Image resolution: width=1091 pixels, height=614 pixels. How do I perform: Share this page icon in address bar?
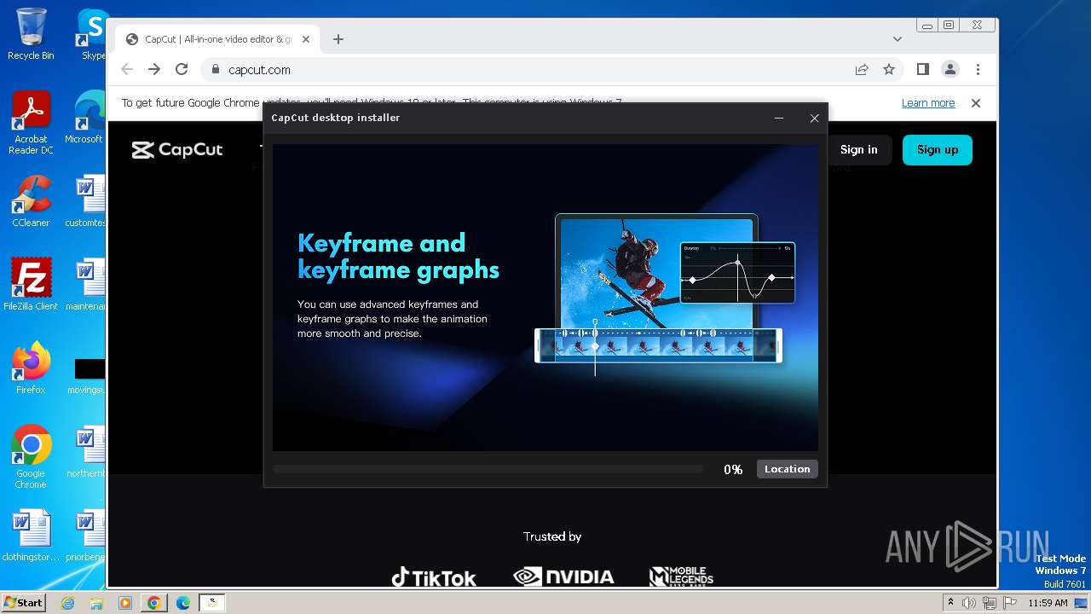[862, 70]
